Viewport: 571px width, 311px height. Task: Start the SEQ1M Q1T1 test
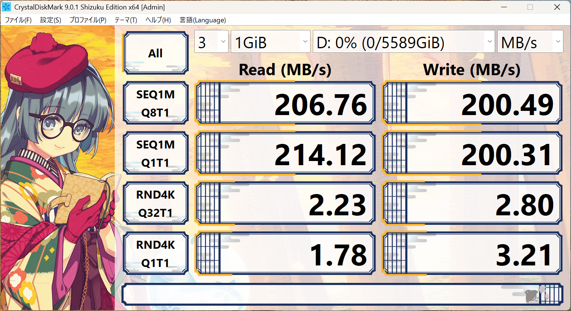(156, 153)
